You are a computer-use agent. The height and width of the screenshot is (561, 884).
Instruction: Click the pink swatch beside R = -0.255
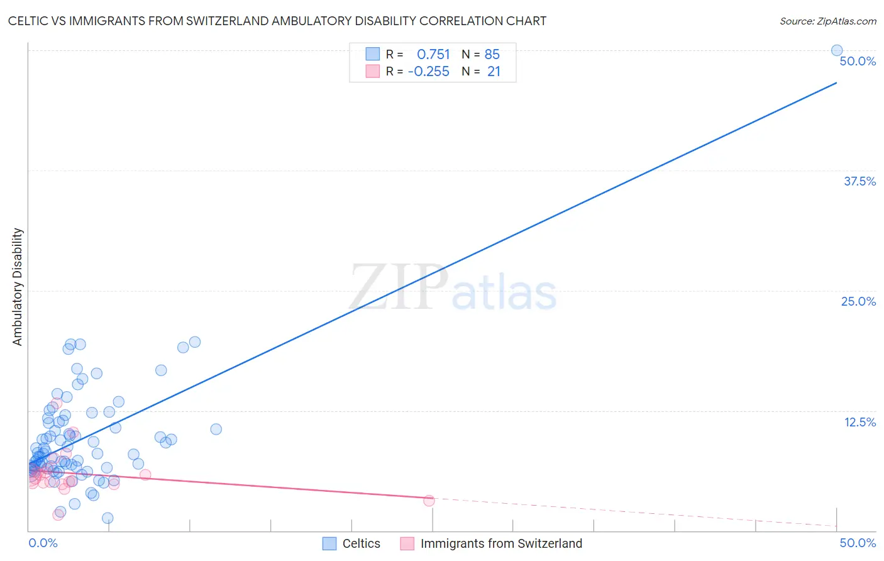(x=373, y=71)
